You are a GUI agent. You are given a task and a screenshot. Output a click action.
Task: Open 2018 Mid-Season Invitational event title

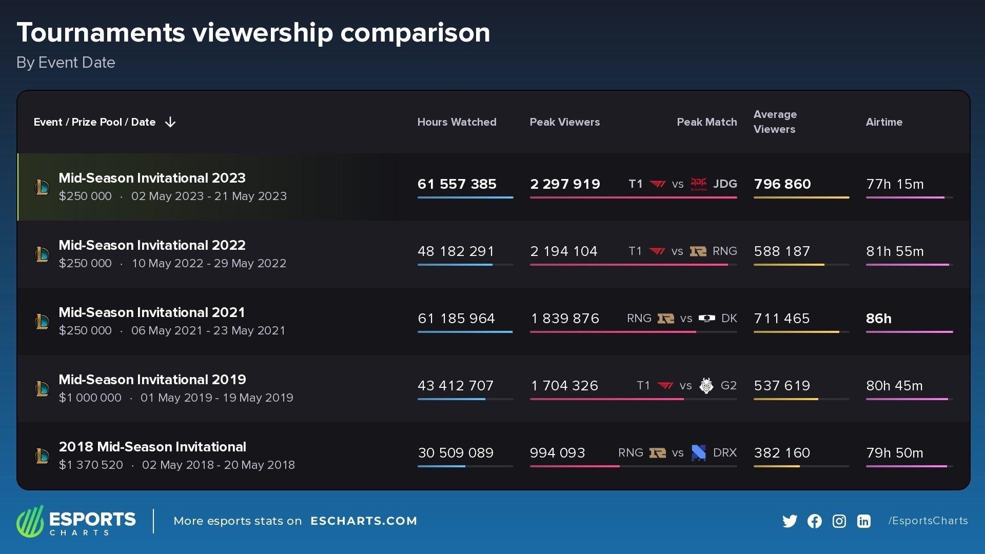tap(152, 447)
